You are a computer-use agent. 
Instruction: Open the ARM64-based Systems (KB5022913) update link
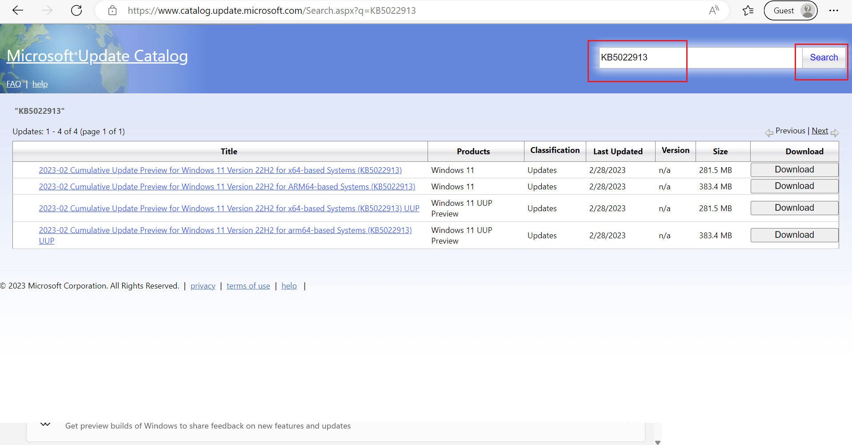pyautogui.click(x=227, y=187)
